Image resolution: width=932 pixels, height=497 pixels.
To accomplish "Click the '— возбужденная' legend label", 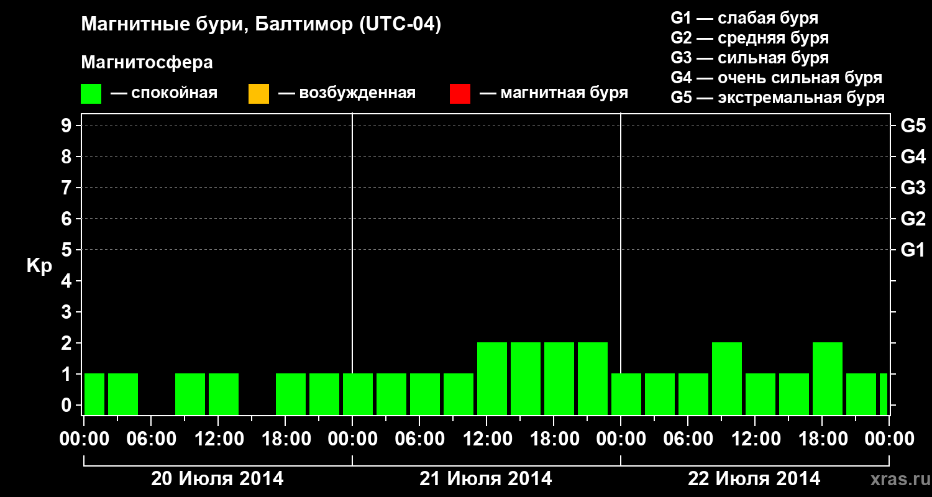I will coord(347,93).
